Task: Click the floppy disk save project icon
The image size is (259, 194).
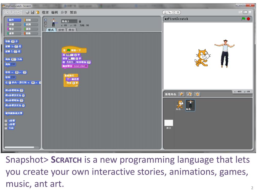Action: point(33,12)
